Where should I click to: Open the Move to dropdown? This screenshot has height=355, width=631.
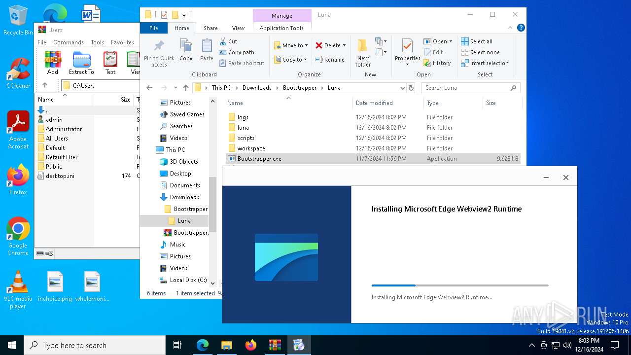click(x=291, y=45)
